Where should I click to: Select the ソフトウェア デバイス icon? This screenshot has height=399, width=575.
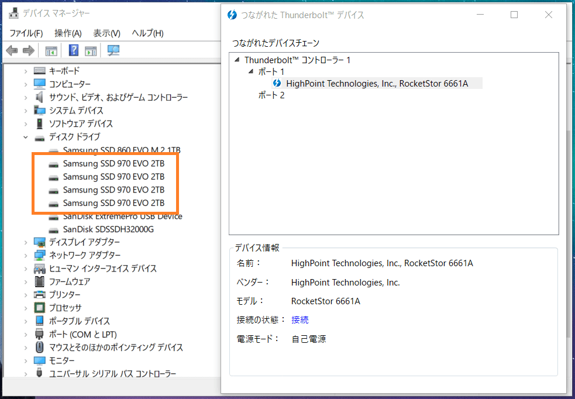tap(40, 124)
